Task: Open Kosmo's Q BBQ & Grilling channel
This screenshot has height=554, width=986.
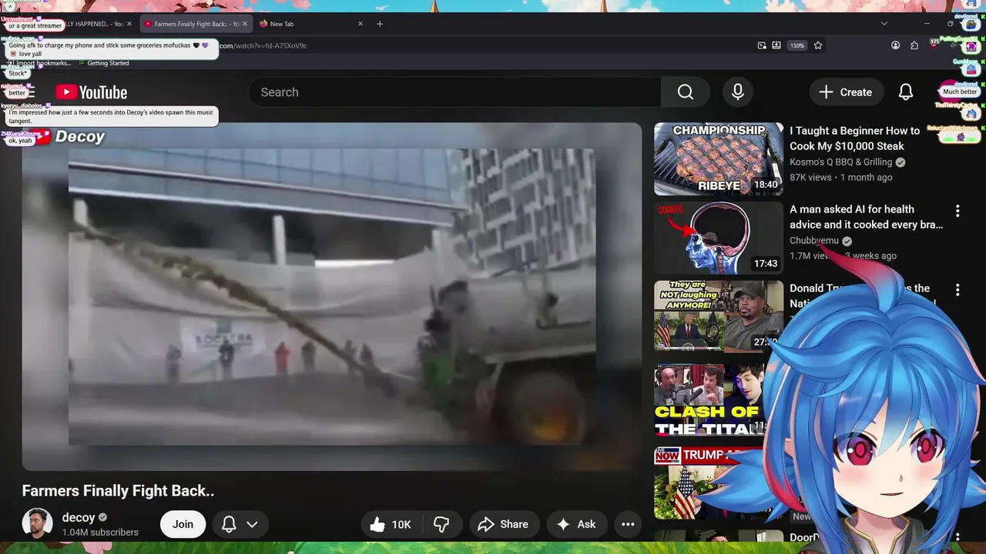Action: tap(840, 162)
